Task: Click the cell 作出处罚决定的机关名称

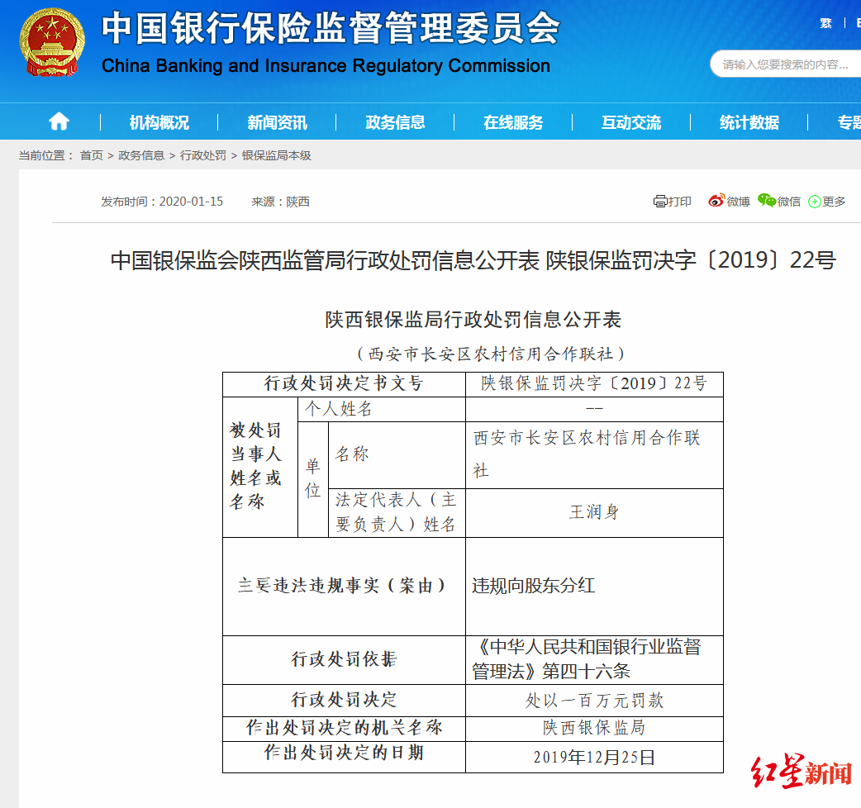Action: [x=344, y=729]
